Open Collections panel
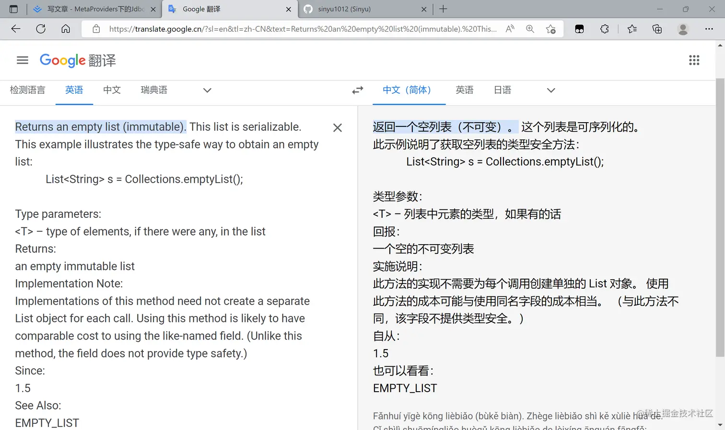 pyautogui.click(x=657, y=29)
